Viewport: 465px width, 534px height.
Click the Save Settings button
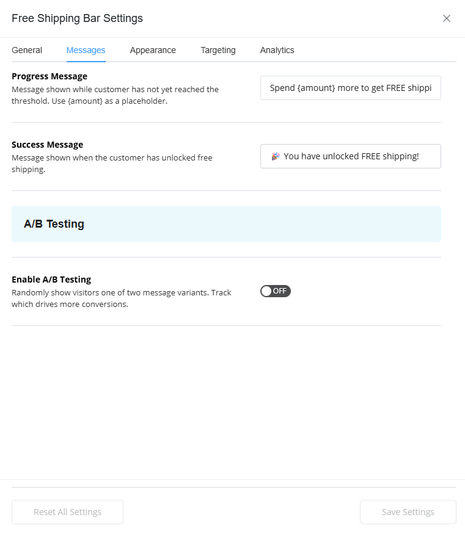coord(408,512)
